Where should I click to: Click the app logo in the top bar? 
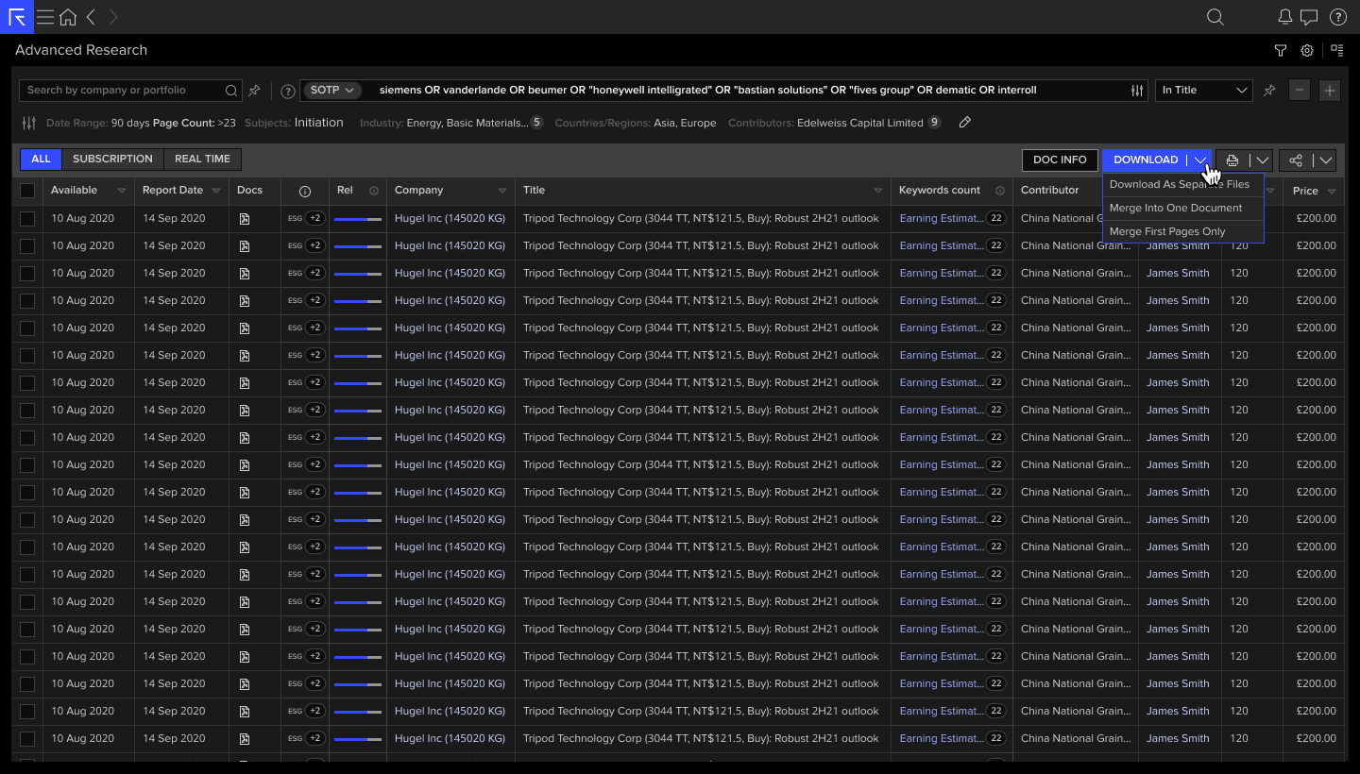17,17
